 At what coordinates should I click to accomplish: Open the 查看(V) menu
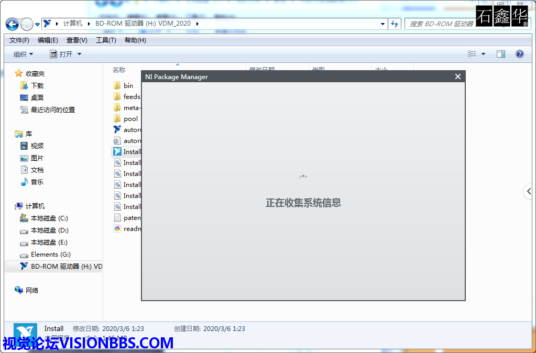point(77,40)
